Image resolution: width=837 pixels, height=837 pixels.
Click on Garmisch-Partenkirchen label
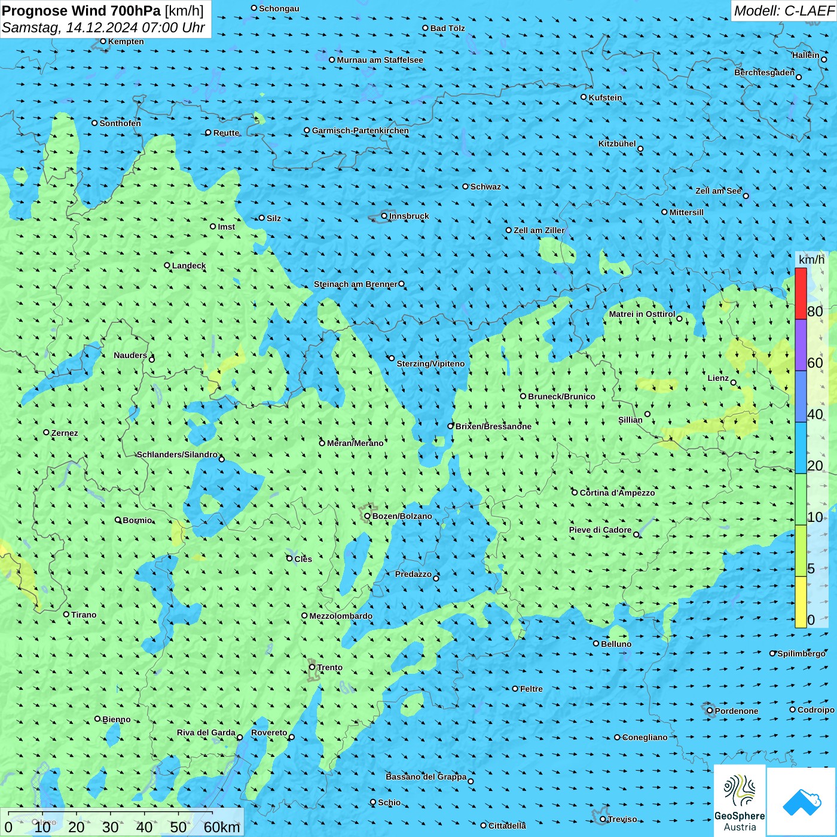pyautogui.click(x=361, y=130)
